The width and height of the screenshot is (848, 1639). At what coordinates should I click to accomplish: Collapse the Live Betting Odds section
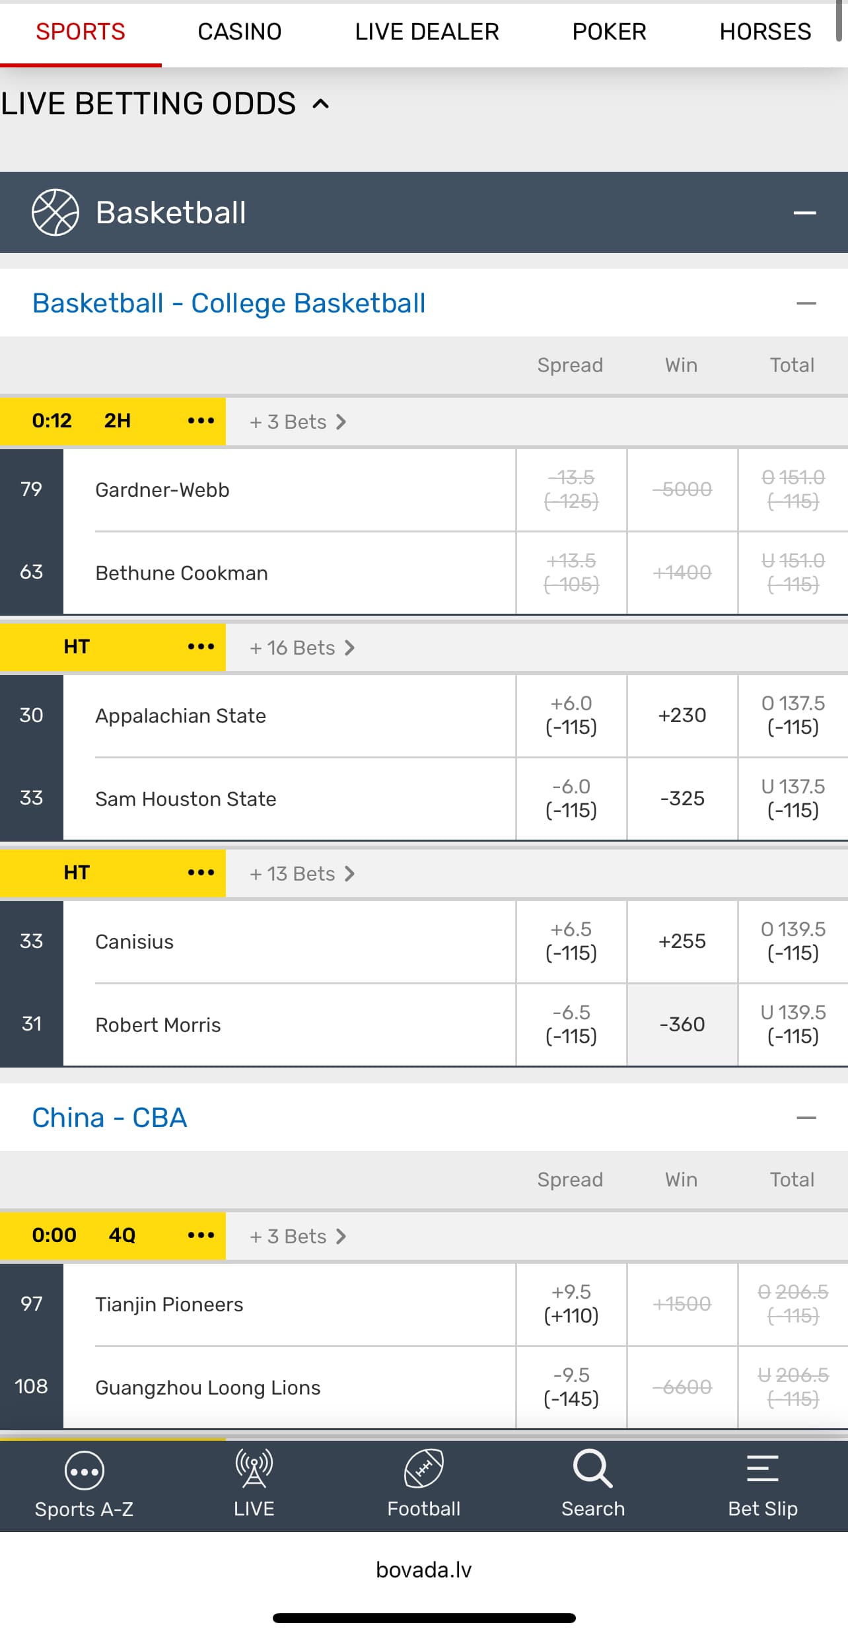click(x=321, y=104)
